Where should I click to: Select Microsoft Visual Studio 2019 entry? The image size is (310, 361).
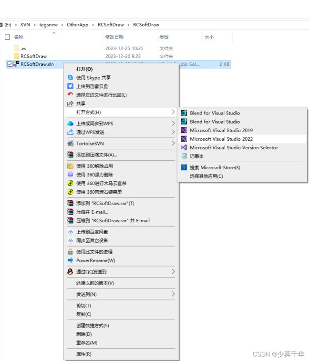(x=243, y=130)
